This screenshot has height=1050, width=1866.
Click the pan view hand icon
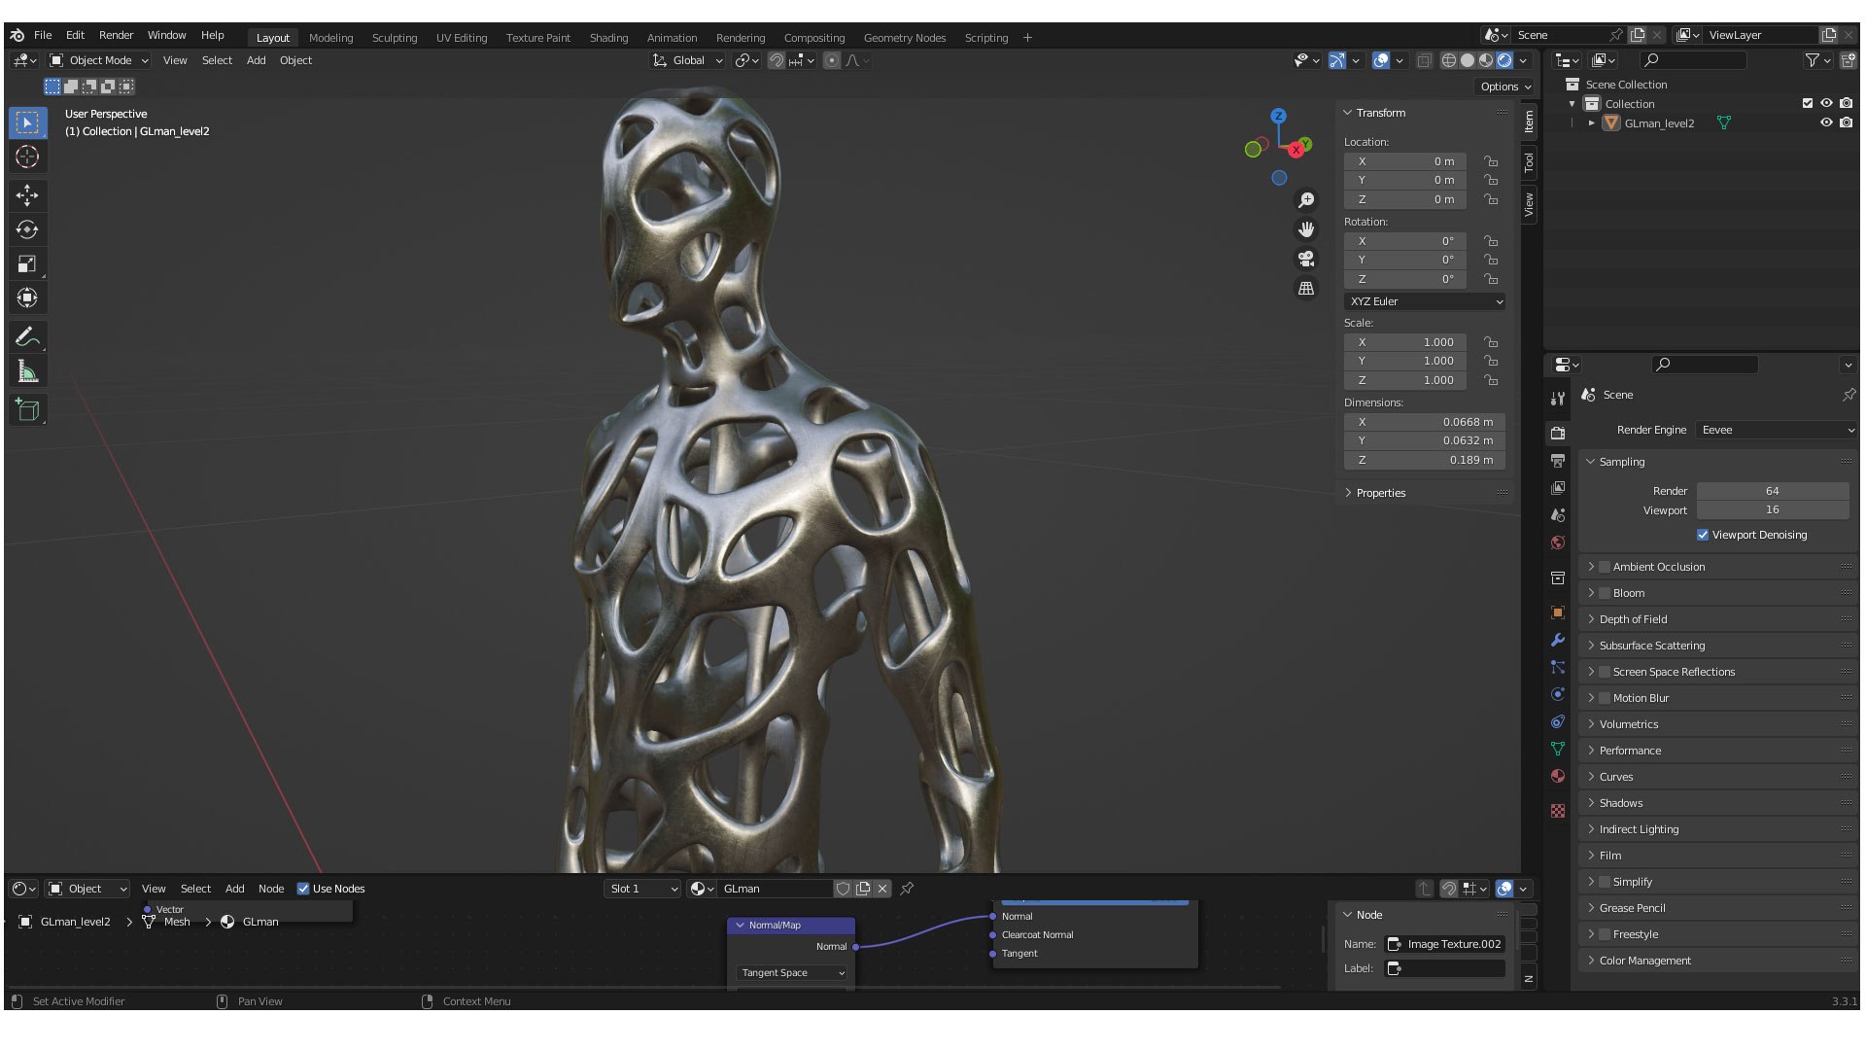click(1306, 229)
